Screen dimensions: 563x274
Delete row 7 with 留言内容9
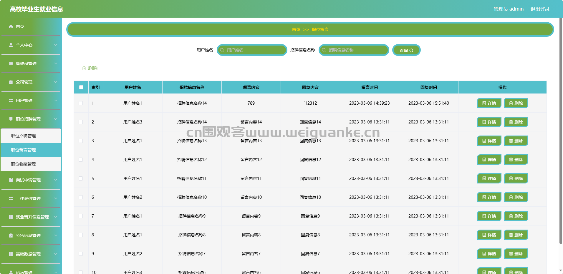tap(516, 216)
